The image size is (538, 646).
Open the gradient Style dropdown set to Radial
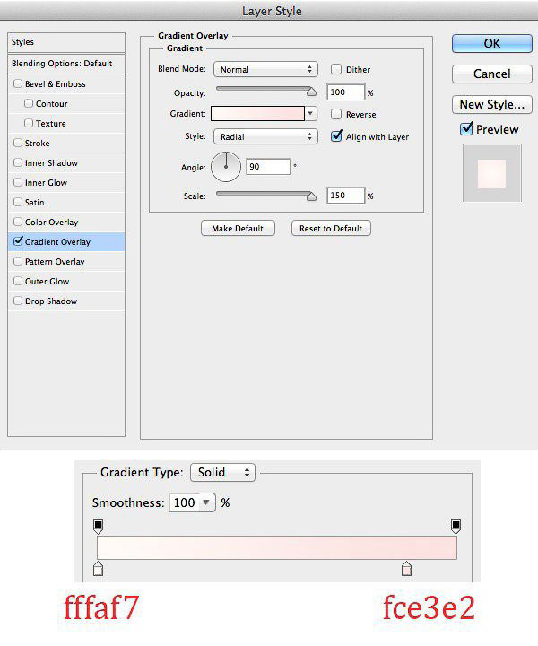(x=265, y=136)
